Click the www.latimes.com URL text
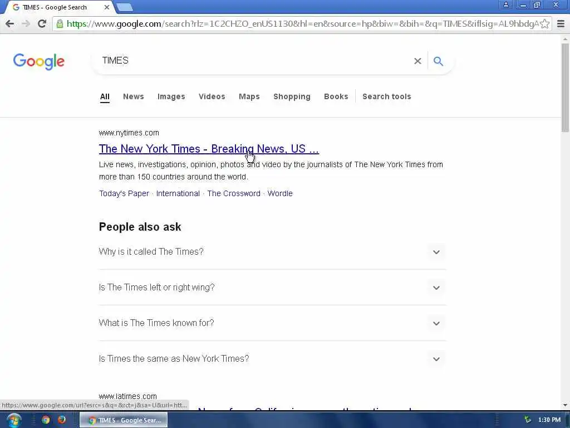The height and width of the screenshot is (428, 570). 128,396
